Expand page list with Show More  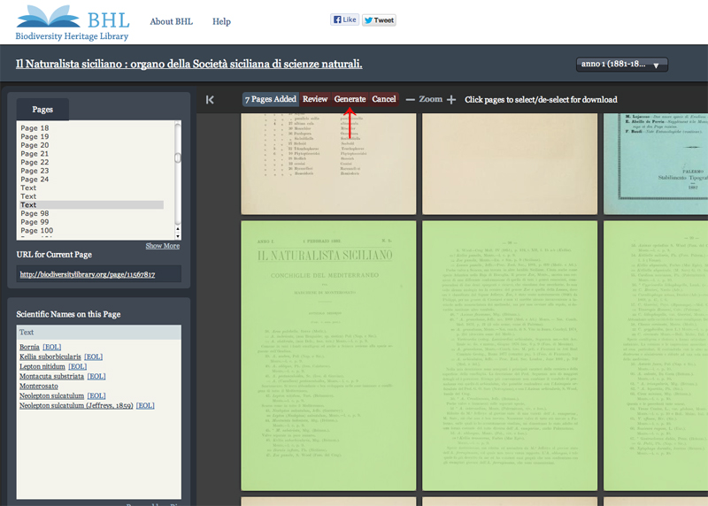point(162,246)
